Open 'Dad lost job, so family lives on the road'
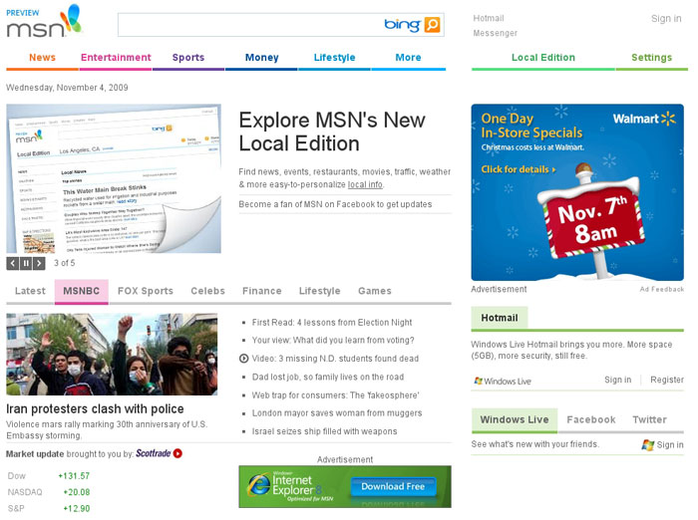This screenshot has width=698, height=520. point(328,377)
